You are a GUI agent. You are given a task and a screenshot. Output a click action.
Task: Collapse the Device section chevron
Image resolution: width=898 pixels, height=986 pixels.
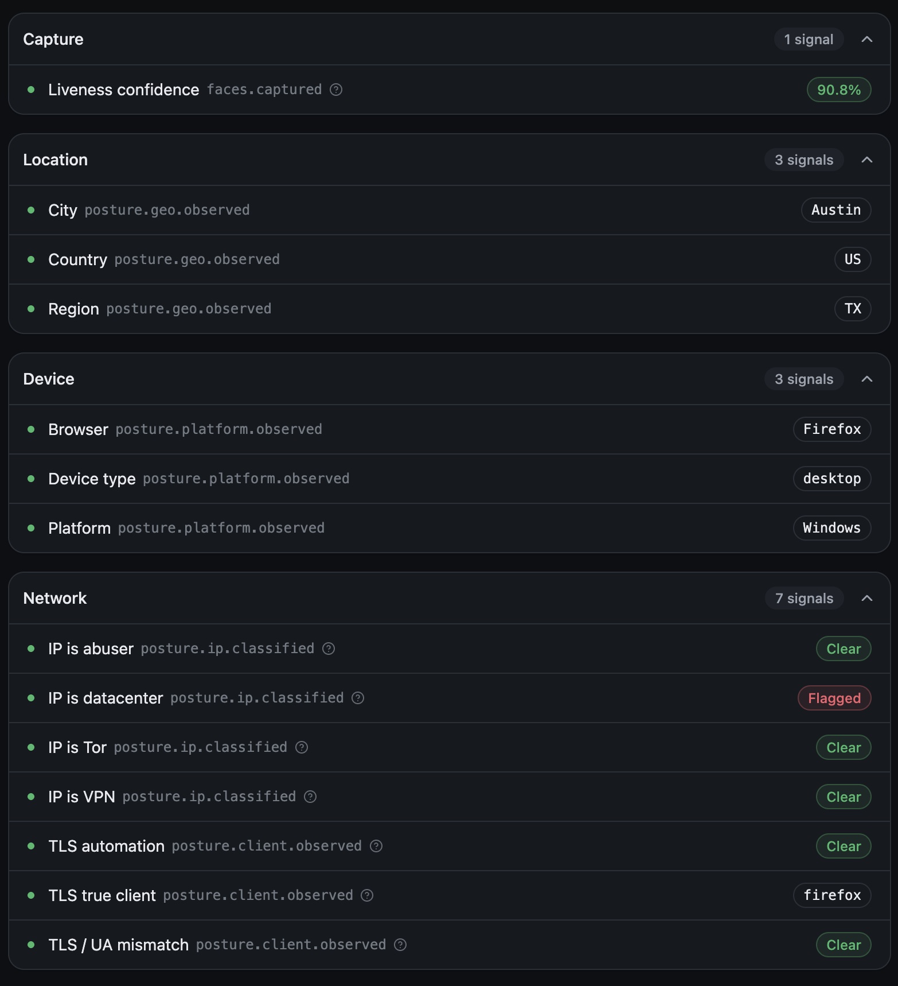tap(867, 379)
